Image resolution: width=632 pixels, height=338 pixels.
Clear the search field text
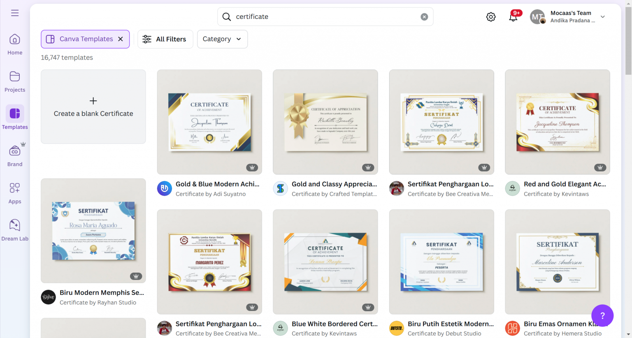[424, 17]
